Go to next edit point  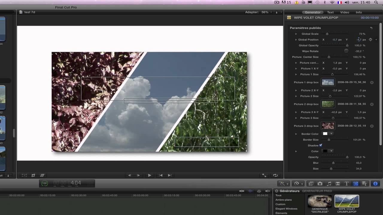[169, 175]
